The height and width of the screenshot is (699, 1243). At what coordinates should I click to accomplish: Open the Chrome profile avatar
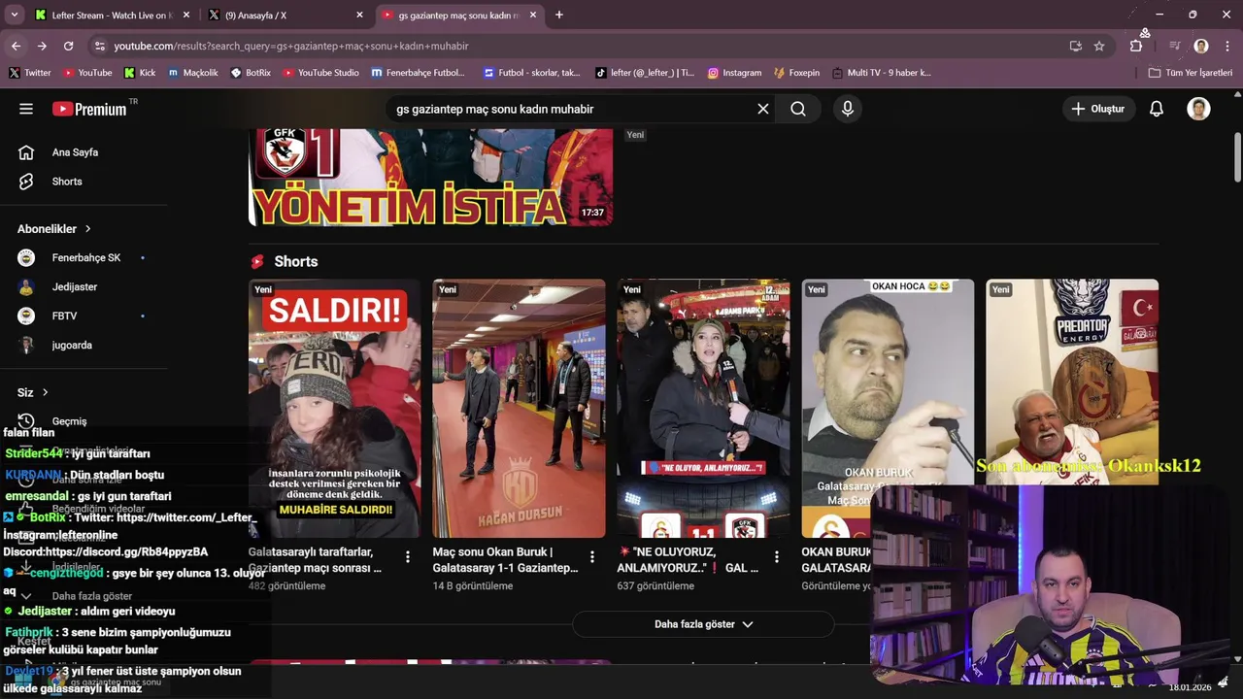(1201, 46)
